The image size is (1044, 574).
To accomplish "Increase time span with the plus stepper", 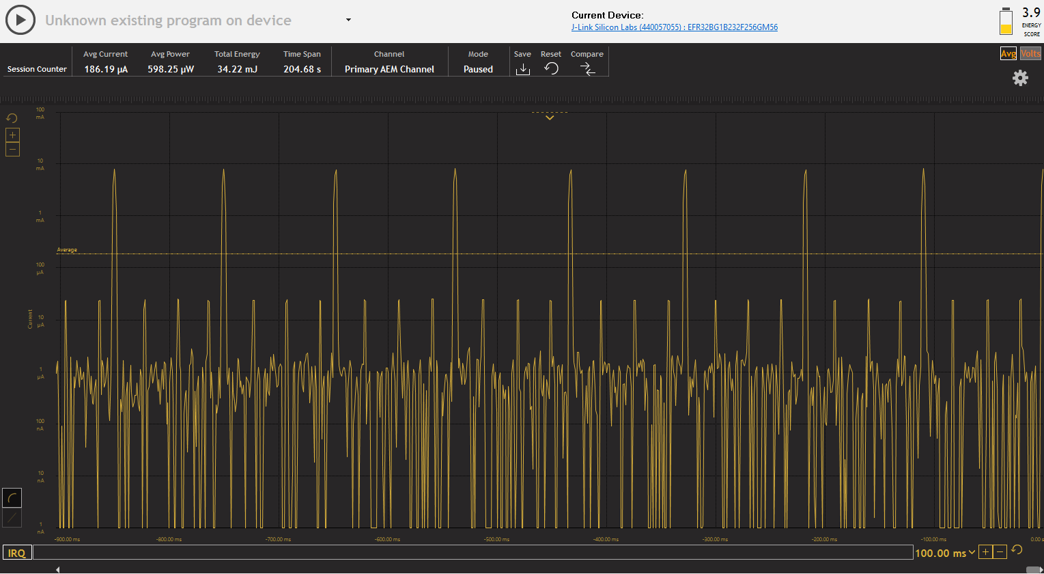I will coord(985,552).
